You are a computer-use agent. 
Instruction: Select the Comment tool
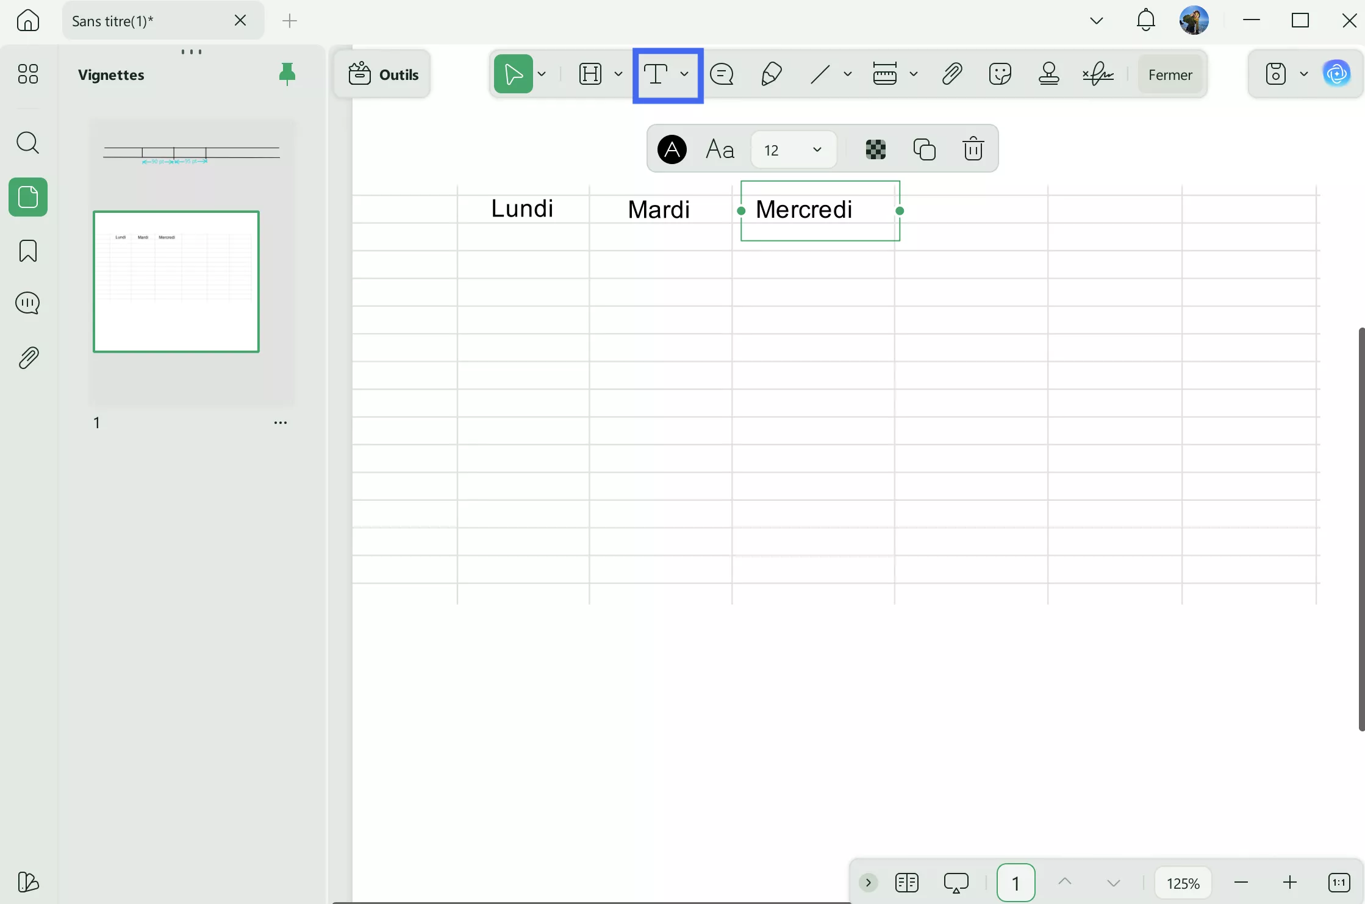click(722, 74)
